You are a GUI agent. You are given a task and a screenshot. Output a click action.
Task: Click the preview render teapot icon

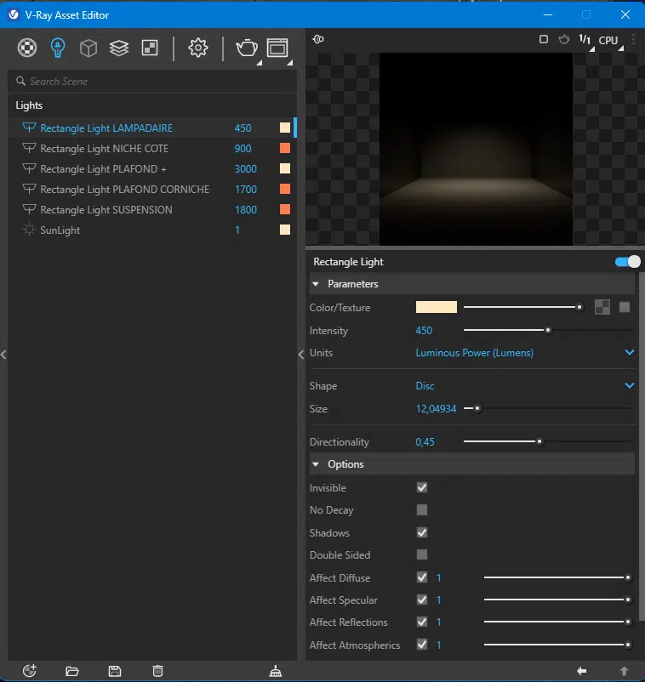(x=564, y=40)
